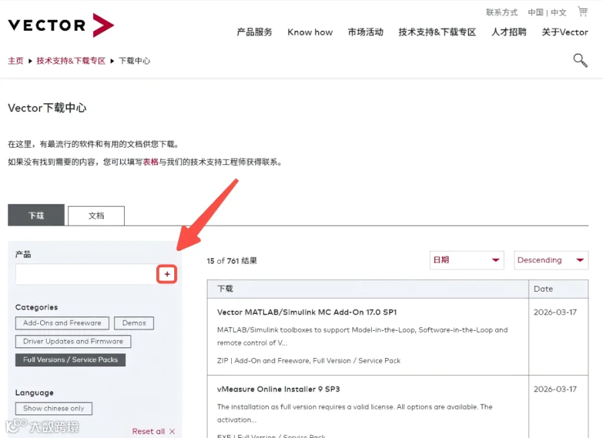This screenshot has width=603, height=438.
Task: Open vMeasure Online Installer 9 SP3
Action: pyautogui.click(x=279, y=389)
